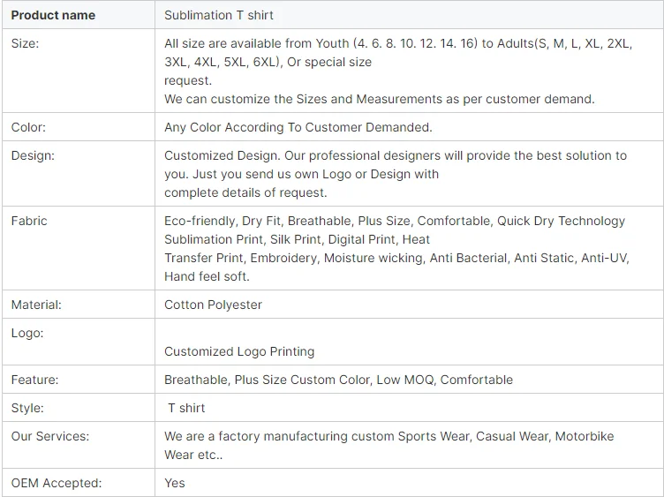The image size is (664, 497).
Task: Select the Breathable, Plus Size feature text
Action: click(x=338, y=380)
